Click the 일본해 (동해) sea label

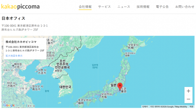point(95,66)
